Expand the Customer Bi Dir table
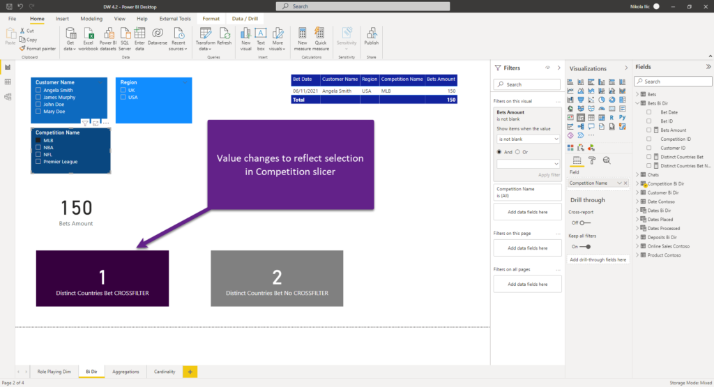The height and width of the screenshot is (387, 714). 637,192
